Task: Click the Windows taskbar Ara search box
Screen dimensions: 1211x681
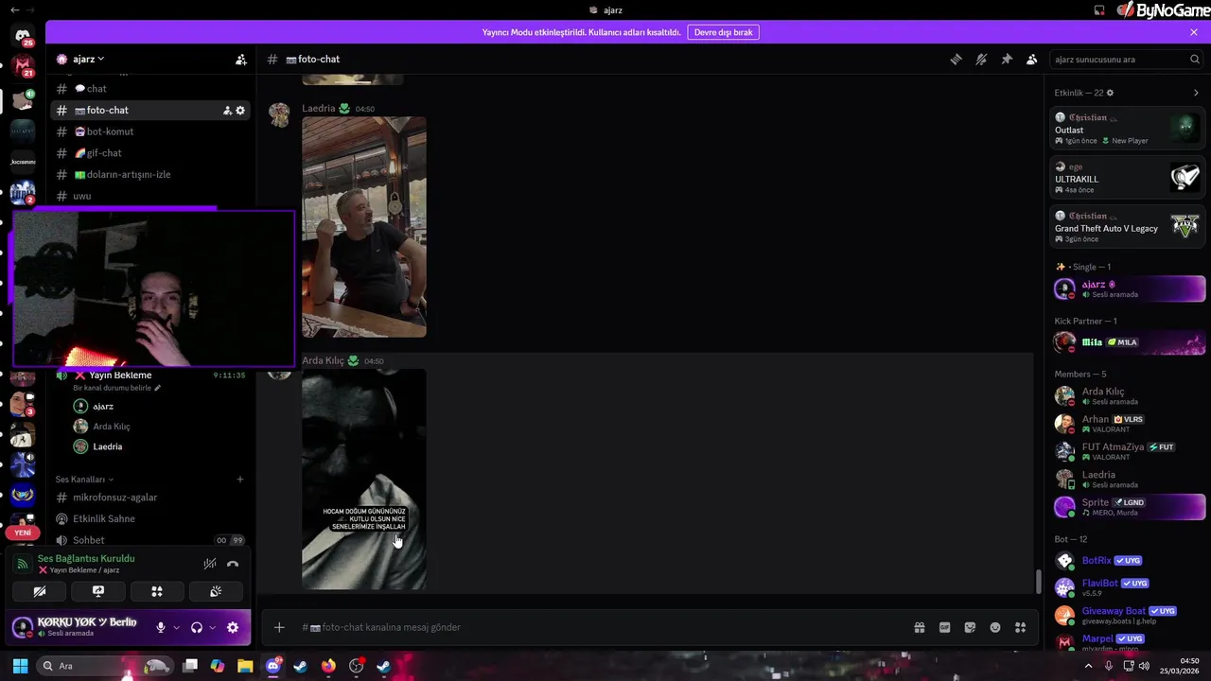Action: coord(106,666)
